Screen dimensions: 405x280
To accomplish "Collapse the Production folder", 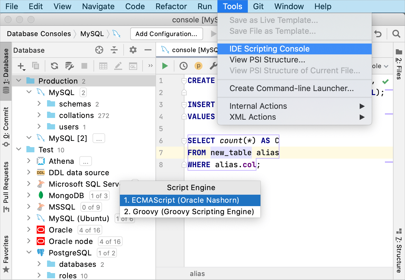I will 19,81.
